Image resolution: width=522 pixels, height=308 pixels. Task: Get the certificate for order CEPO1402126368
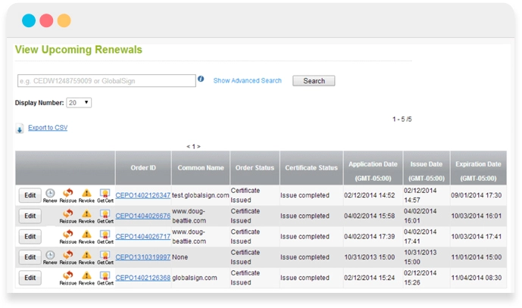tap(105, 277)
